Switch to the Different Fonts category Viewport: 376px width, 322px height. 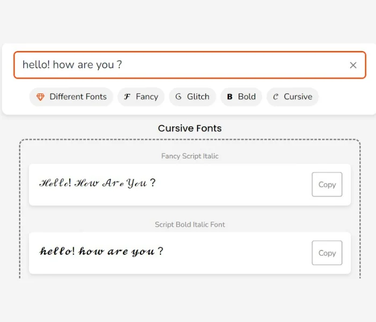(78, 97)
